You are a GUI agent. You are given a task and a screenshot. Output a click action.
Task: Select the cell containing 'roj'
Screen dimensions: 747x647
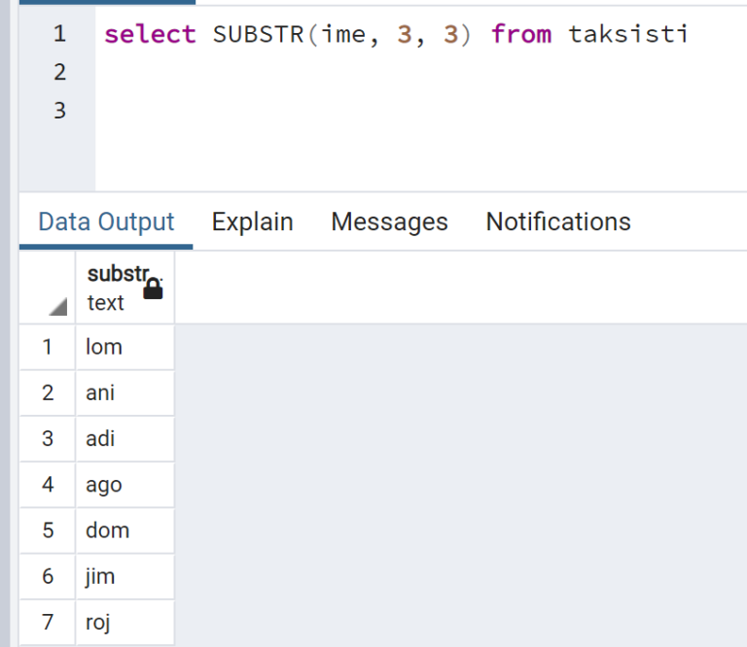point(125,623)
